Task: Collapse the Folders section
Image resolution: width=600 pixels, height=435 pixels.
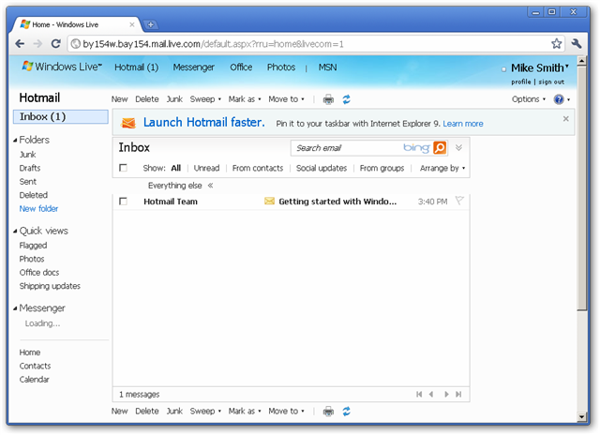Action: (x=15, y=140)
